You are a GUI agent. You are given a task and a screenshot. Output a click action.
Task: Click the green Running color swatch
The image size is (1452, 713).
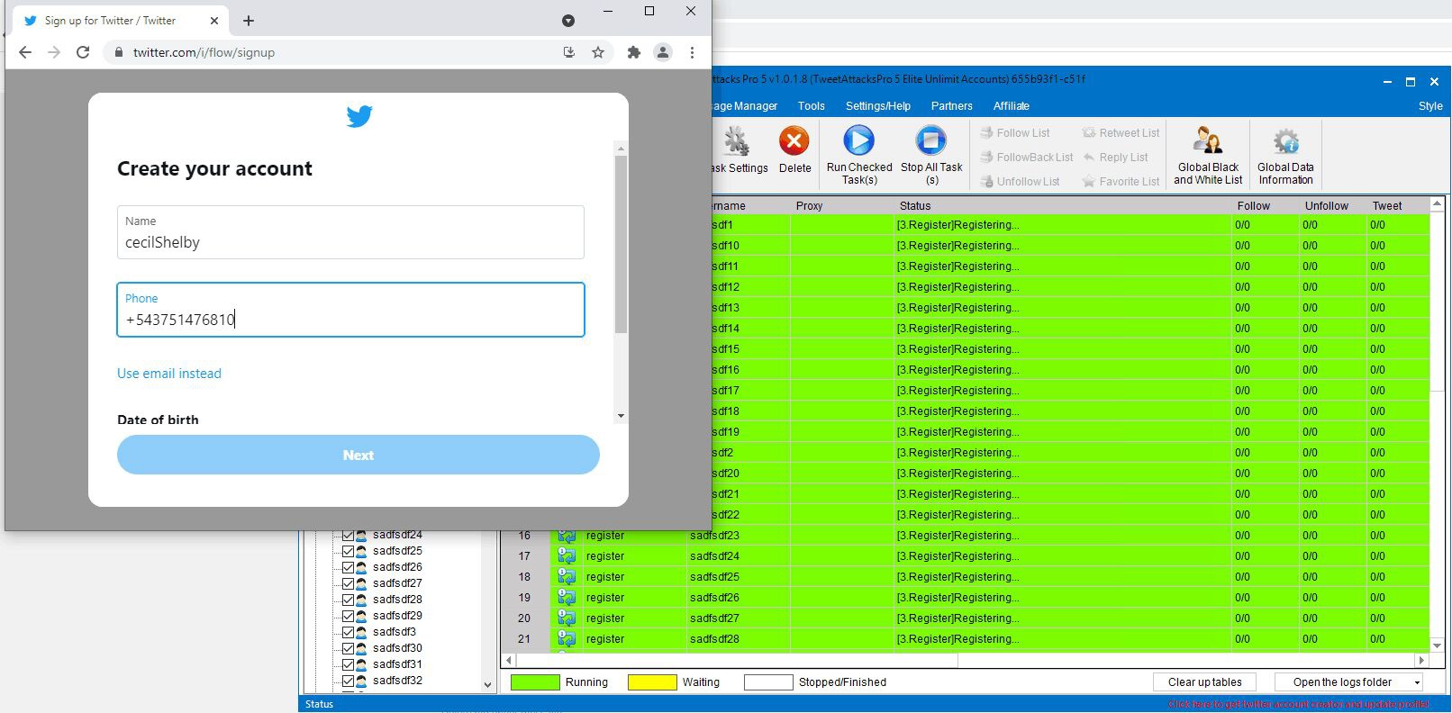point(535,682)
